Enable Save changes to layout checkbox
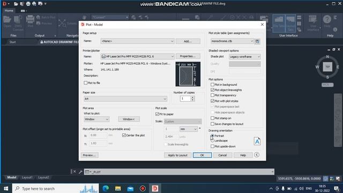This screenshot has width=343, height=193. click(x=212, y=124)
